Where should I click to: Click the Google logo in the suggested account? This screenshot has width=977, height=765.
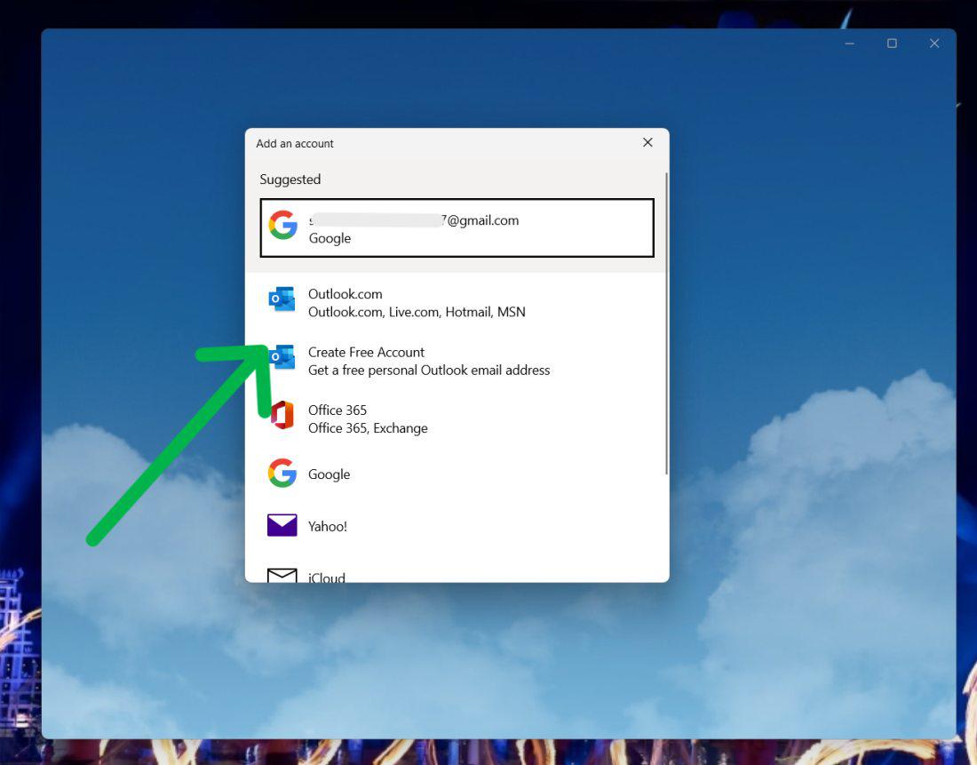282,225
